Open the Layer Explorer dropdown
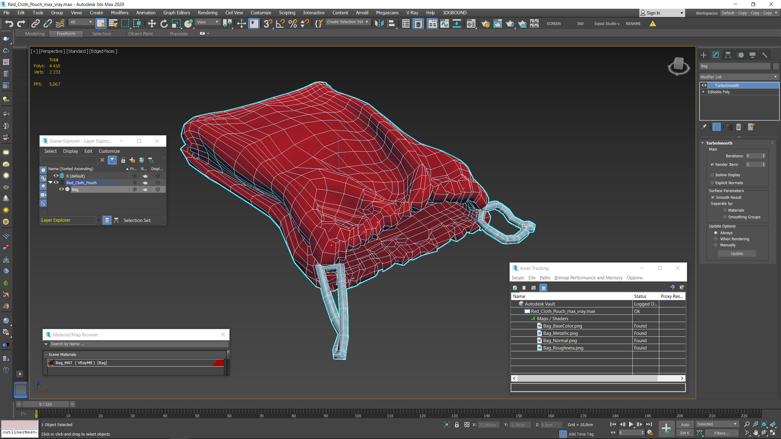This screenshot has width=781, height=439. (98, 220)
